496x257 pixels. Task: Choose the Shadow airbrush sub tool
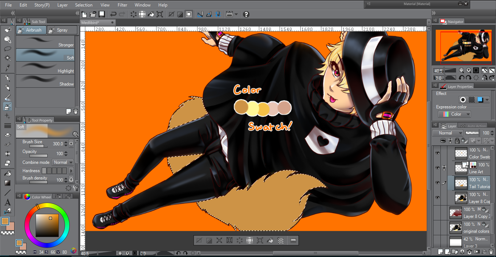pyautogui.click(x=45, y=81)
